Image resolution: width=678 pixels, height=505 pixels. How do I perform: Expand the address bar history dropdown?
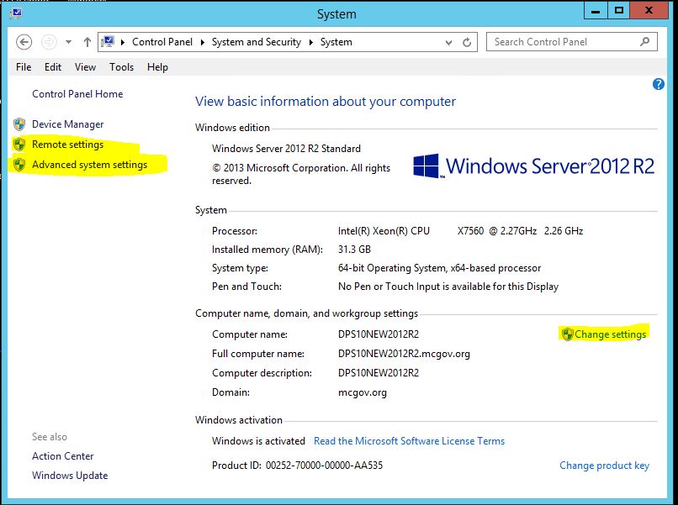[x=447, y=42]
